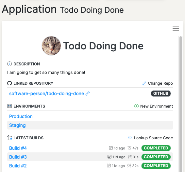The width and height of the screenshot is (185, 172).
Task: Click the DESCRIPTION section heading
Action: (27, 64)
